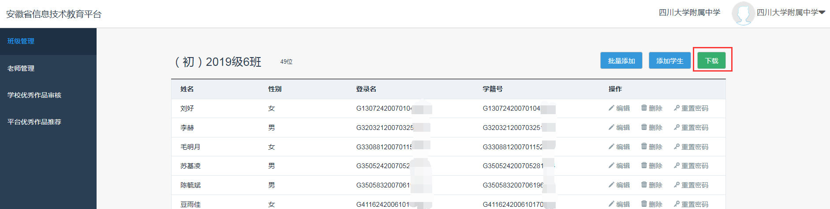Click the key reset-password icon for 豆雨佳
The image size is (830, 209).
pos(677,204)
